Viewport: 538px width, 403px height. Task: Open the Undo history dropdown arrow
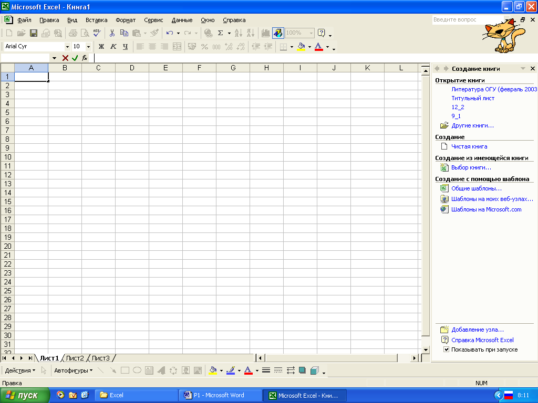[x=178, y=33]
